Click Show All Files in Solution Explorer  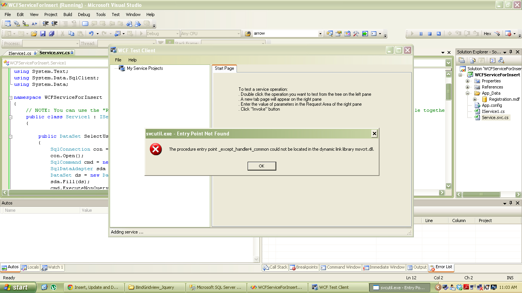click(x=473, y=60)
